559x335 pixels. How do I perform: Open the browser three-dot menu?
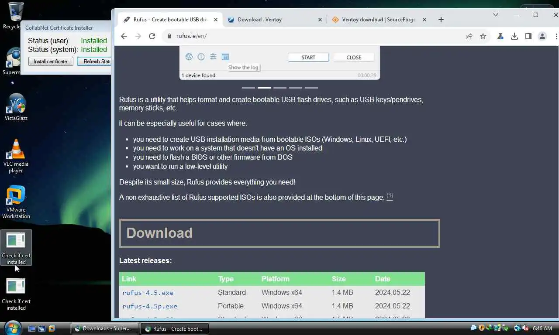(556, 36)
